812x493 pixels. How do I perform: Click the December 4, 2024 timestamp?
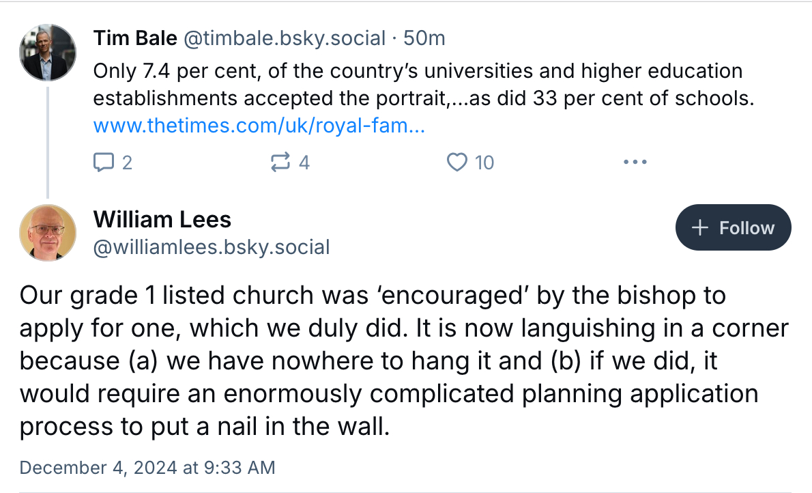click(x=147, y=468)
